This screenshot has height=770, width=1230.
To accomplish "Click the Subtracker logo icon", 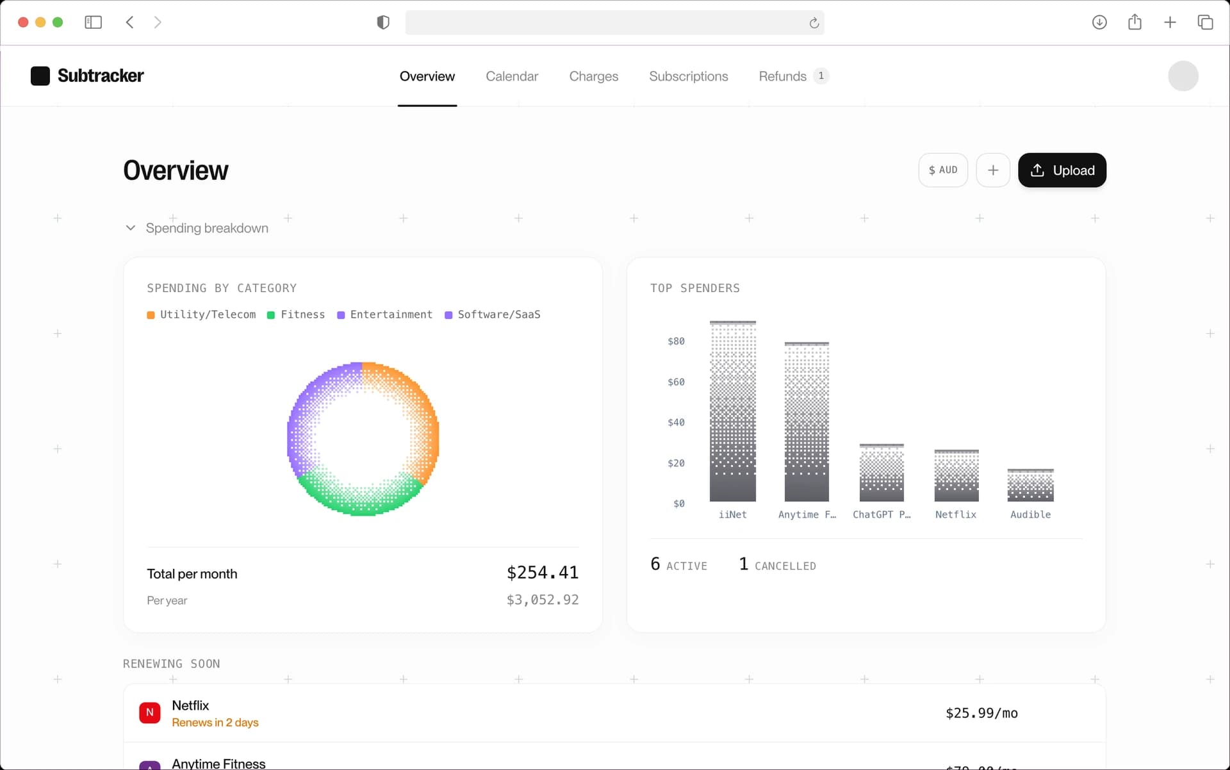I will [40, 76].
